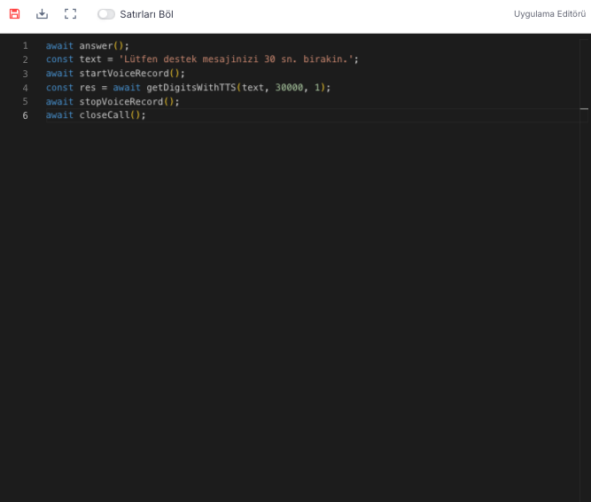This screenshot has width=591, height=502.
Task: Click the download icon in toolbar
Action: pos(43,14)
